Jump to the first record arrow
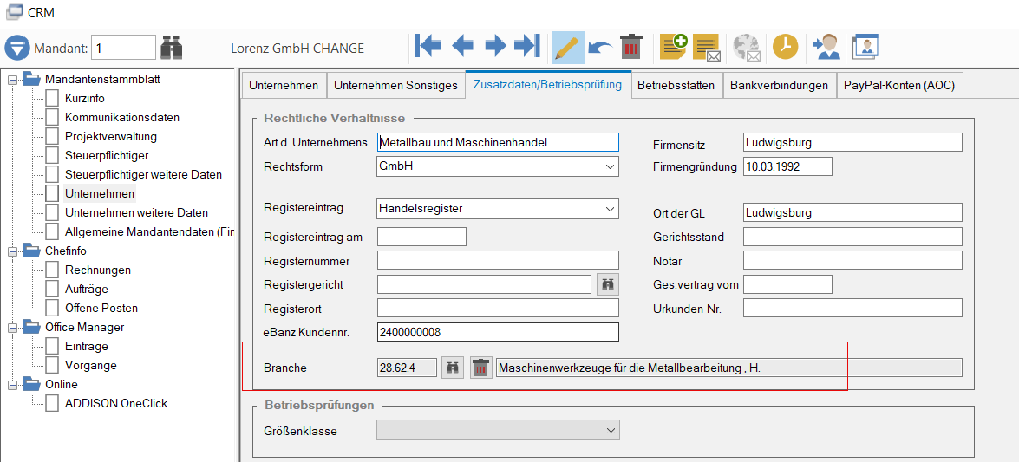The image size is (1019, 462). tap(428, 46)
